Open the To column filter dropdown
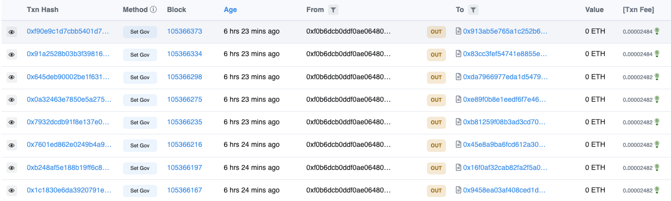 pos(474,10)
